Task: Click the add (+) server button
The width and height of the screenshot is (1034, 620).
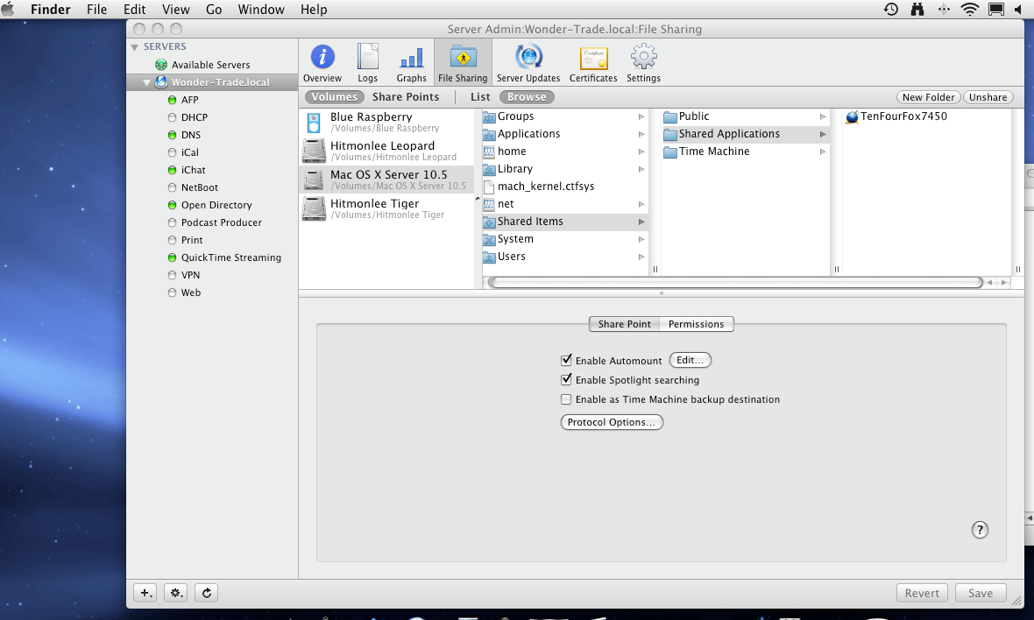Action: (x=145, y=593)
